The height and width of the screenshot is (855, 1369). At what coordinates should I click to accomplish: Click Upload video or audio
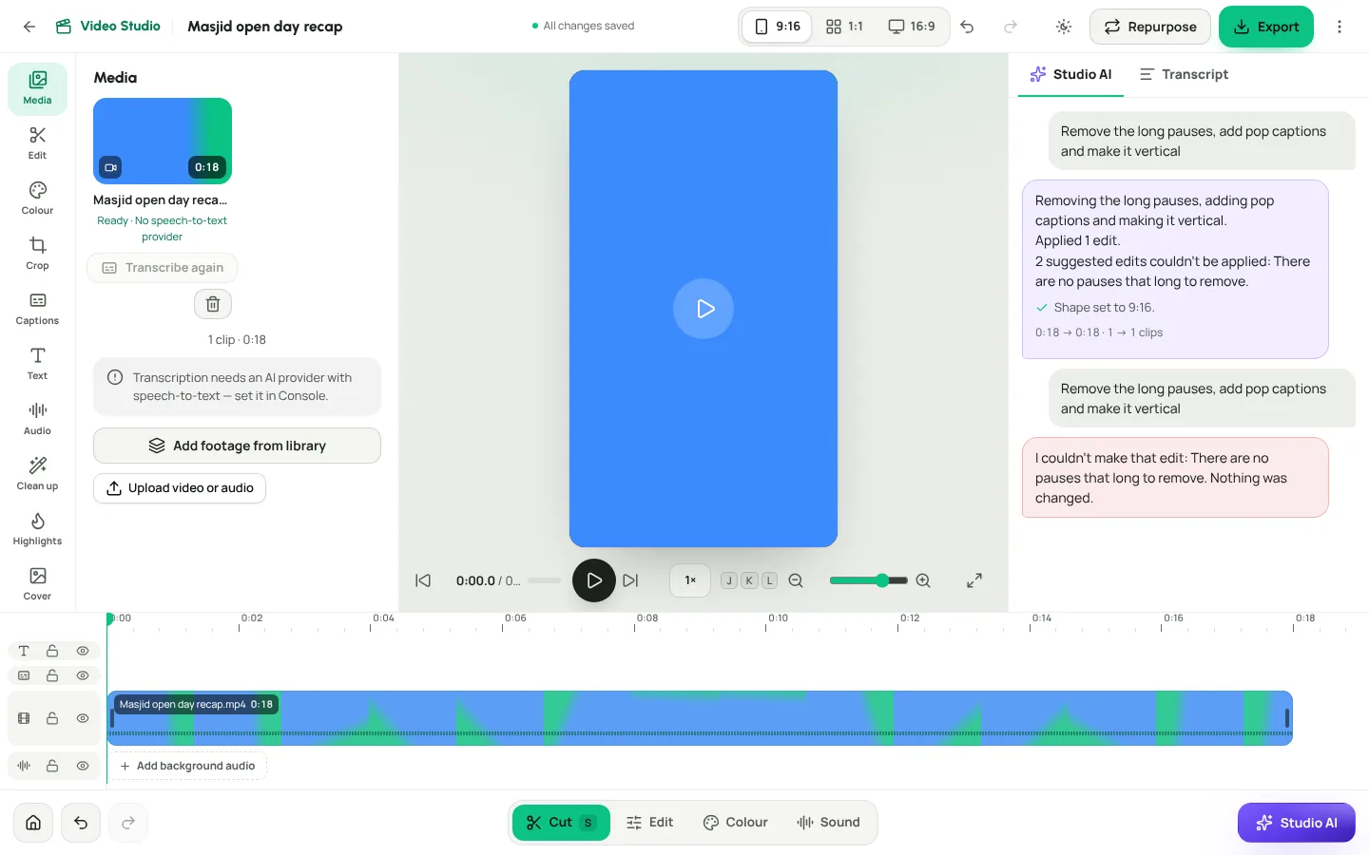pyautogui.click(x=180, y=488)
